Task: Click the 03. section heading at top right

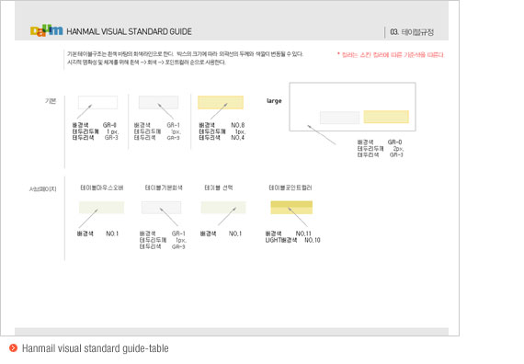Action: (x=412, y=32)
